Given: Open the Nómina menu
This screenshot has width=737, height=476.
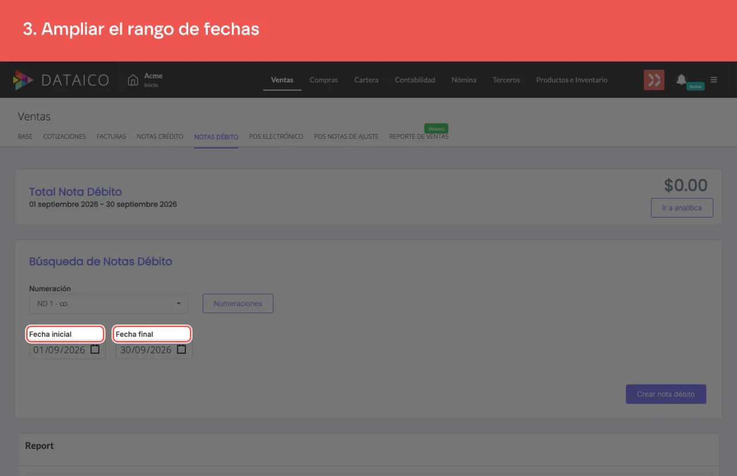Looking at the screenshot, I should coord(464,80).
